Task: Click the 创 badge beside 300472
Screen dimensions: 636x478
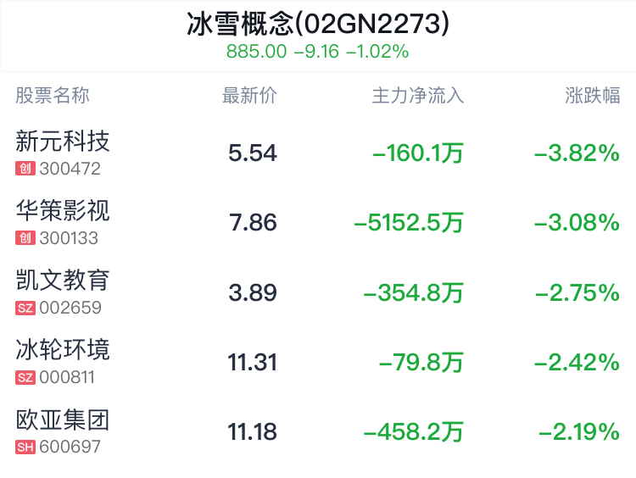Action: tap(25, 169)
